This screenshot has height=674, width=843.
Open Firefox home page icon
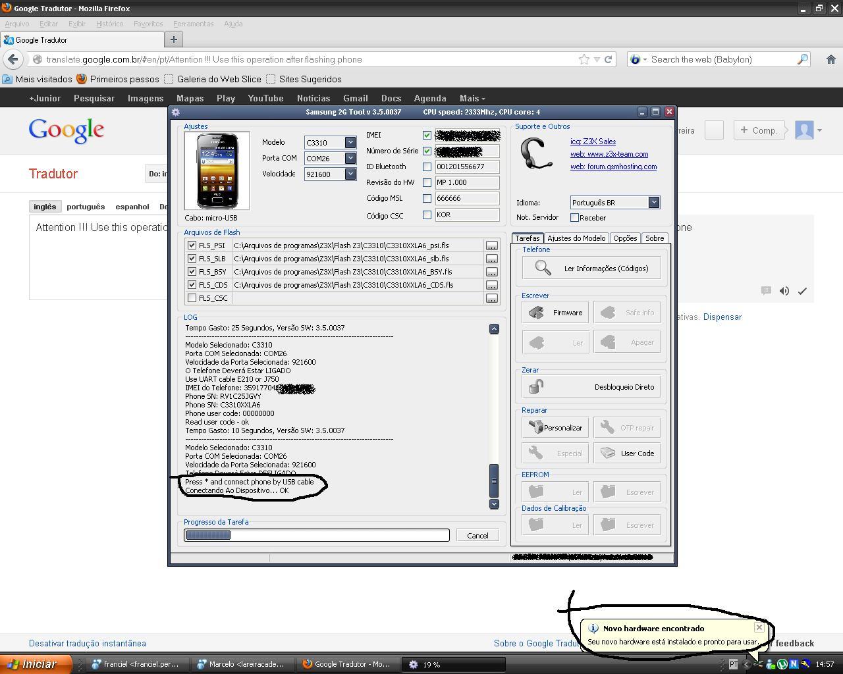coord(831,59)
